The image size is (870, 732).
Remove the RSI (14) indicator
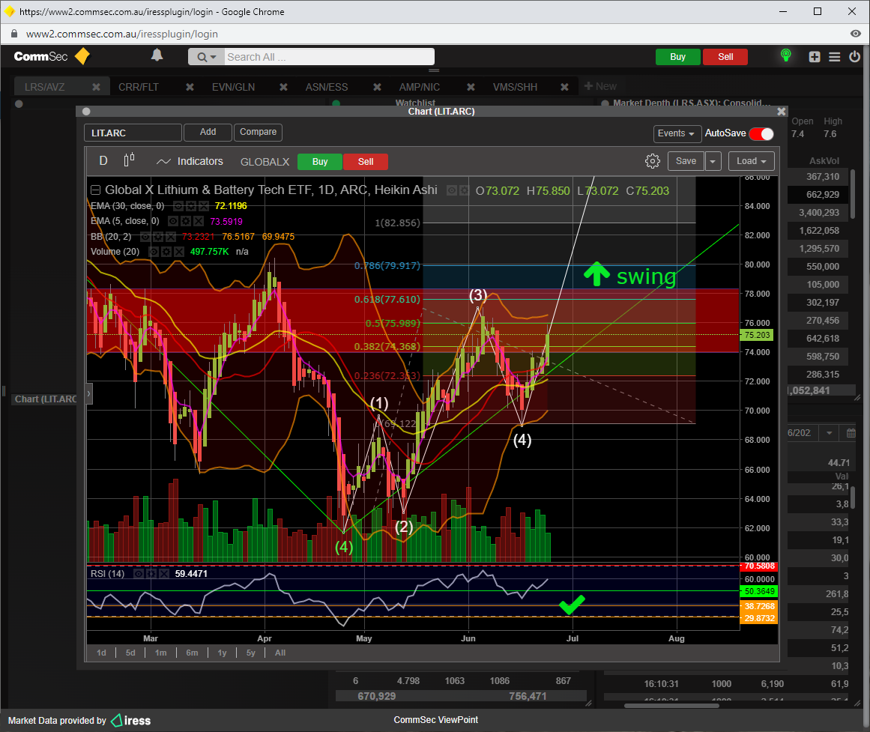tap(164, 574)
